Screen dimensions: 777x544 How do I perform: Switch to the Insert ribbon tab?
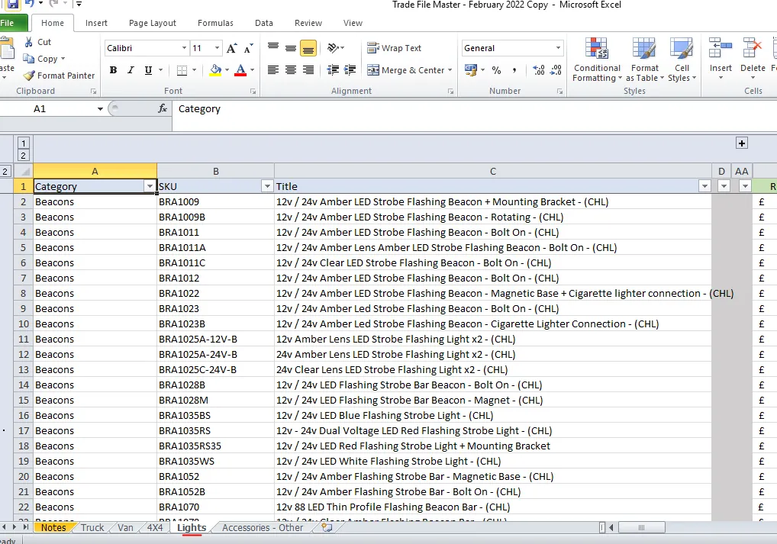click(x=96, y=24)
